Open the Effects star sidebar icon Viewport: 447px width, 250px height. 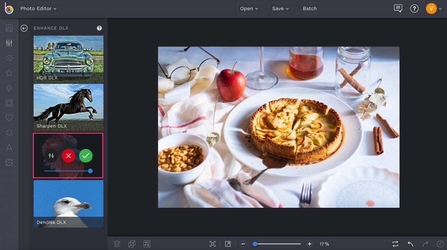point(9,73)
